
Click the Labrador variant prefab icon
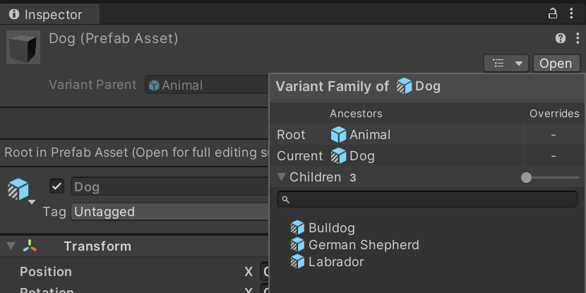[x=298, y=262]
